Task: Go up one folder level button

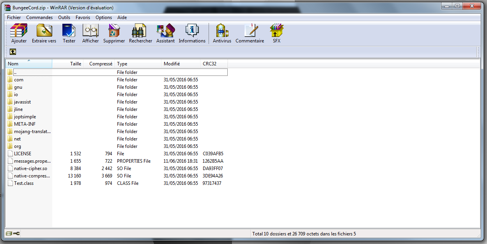Action: point(13,52)
